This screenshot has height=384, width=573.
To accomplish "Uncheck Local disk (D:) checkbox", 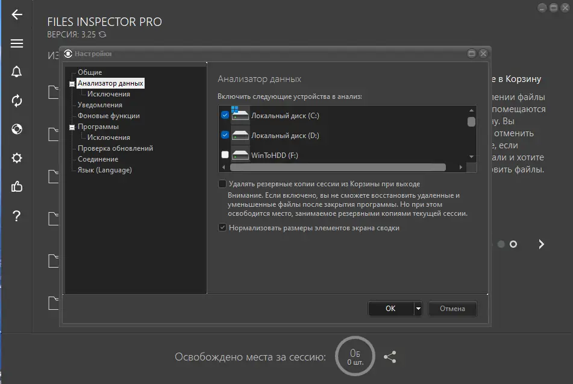I will coord(225,135).
